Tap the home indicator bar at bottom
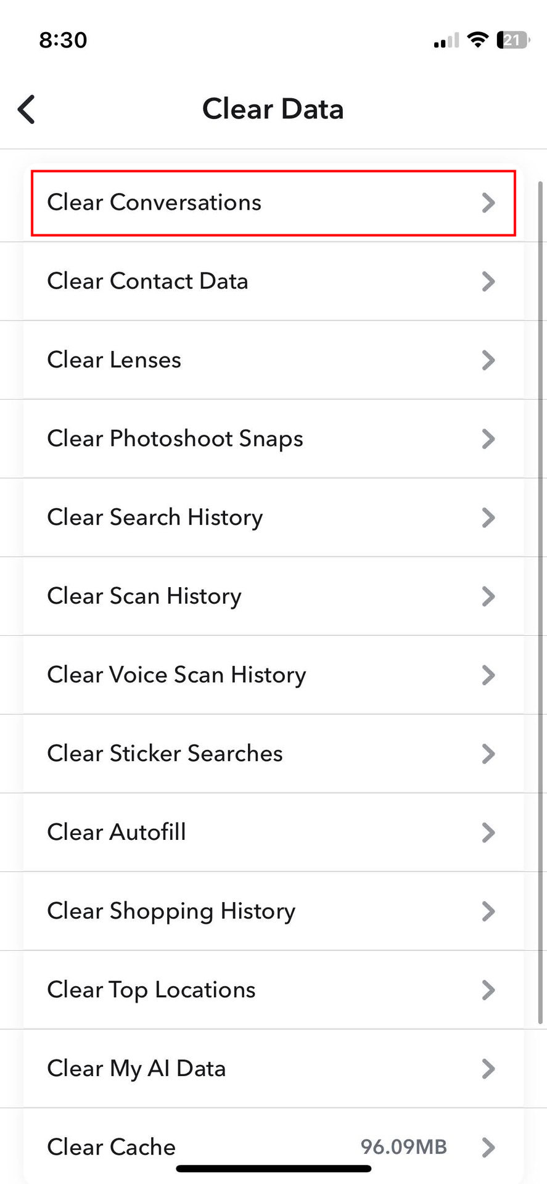 273,1169
